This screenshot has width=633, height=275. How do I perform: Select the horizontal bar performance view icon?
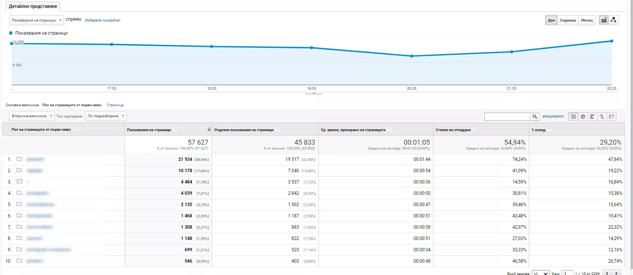592,117
